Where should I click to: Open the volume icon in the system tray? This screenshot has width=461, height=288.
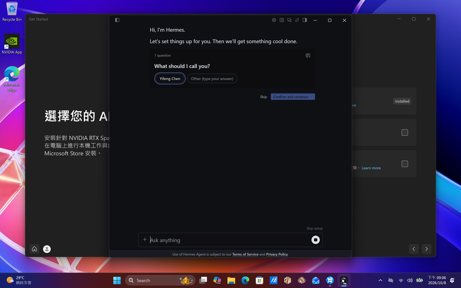tap(410, 280)
